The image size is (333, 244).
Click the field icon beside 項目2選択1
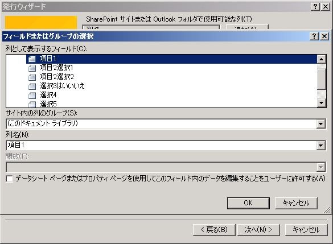(x=32, y=68)
